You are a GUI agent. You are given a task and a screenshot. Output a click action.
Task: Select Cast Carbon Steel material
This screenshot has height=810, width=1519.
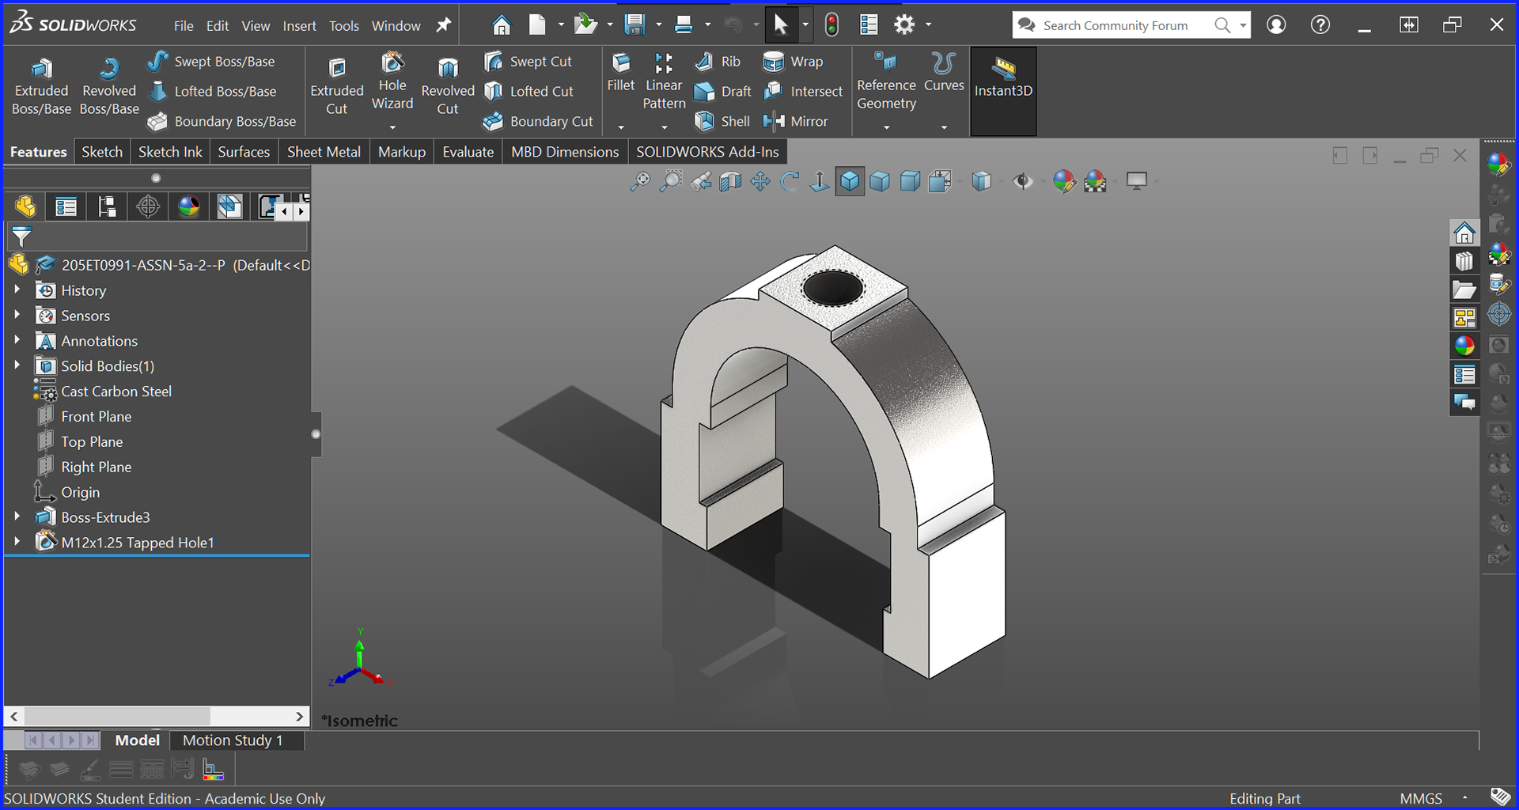116,392
